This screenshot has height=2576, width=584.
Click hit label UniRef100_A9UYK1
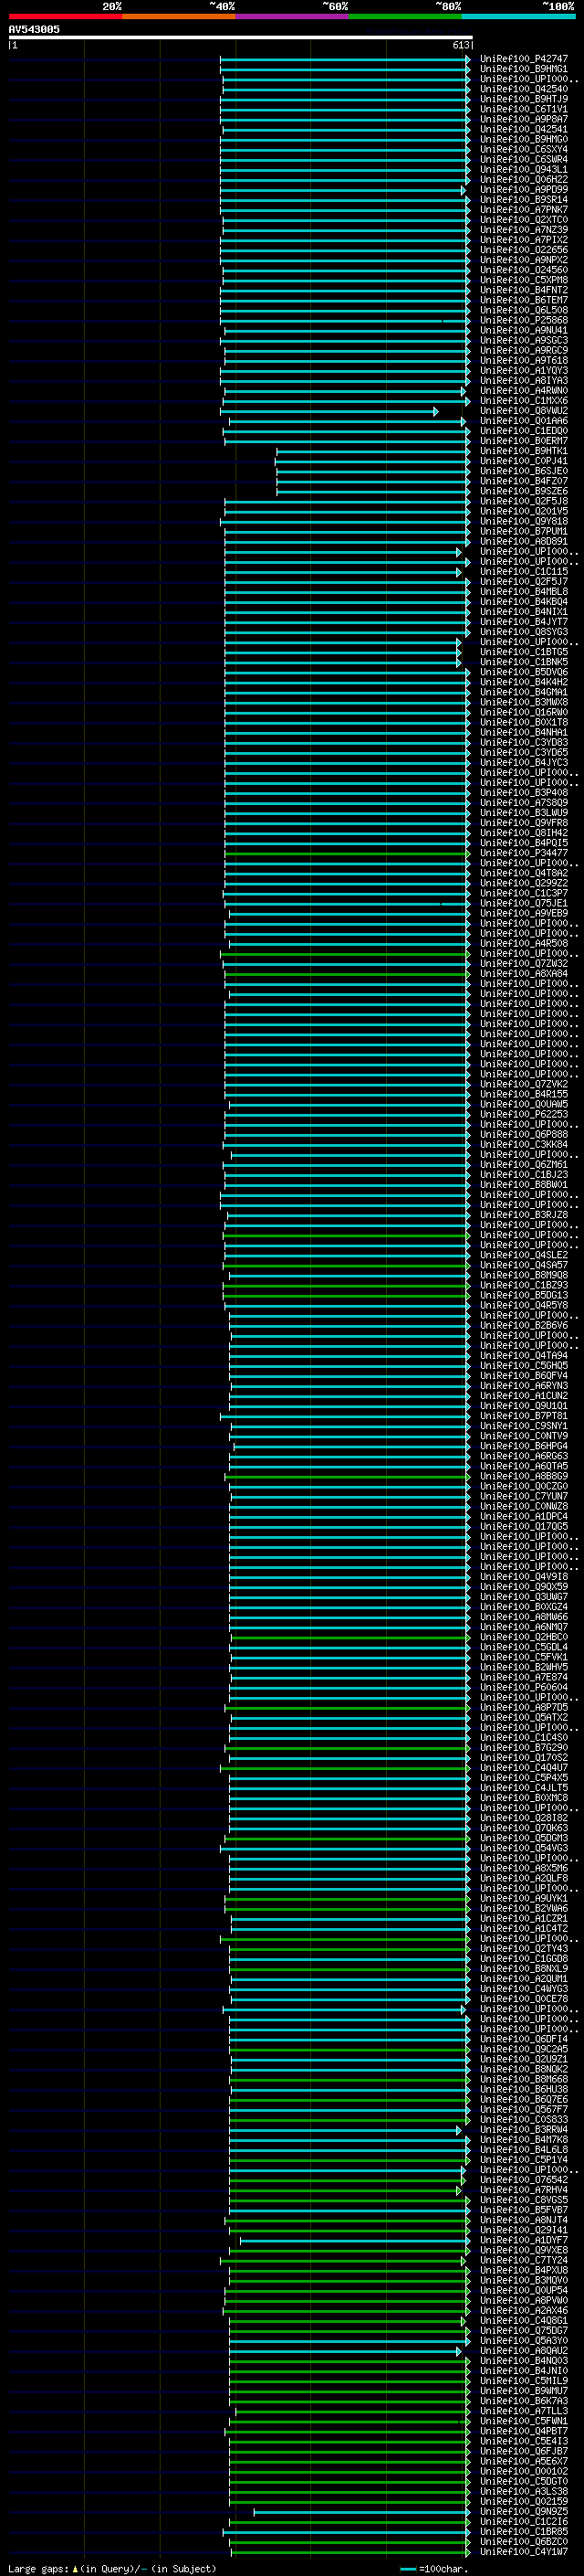(524, 1899)
